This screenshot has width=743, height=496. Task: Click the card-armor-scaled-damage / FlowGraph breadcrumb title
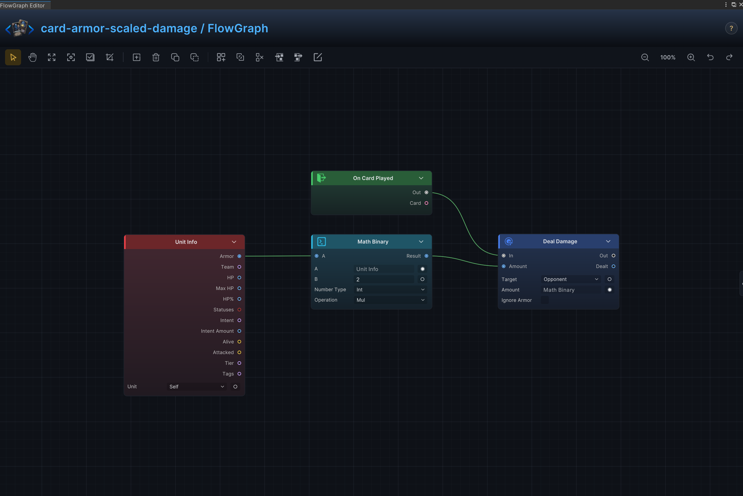pos(154,28)
